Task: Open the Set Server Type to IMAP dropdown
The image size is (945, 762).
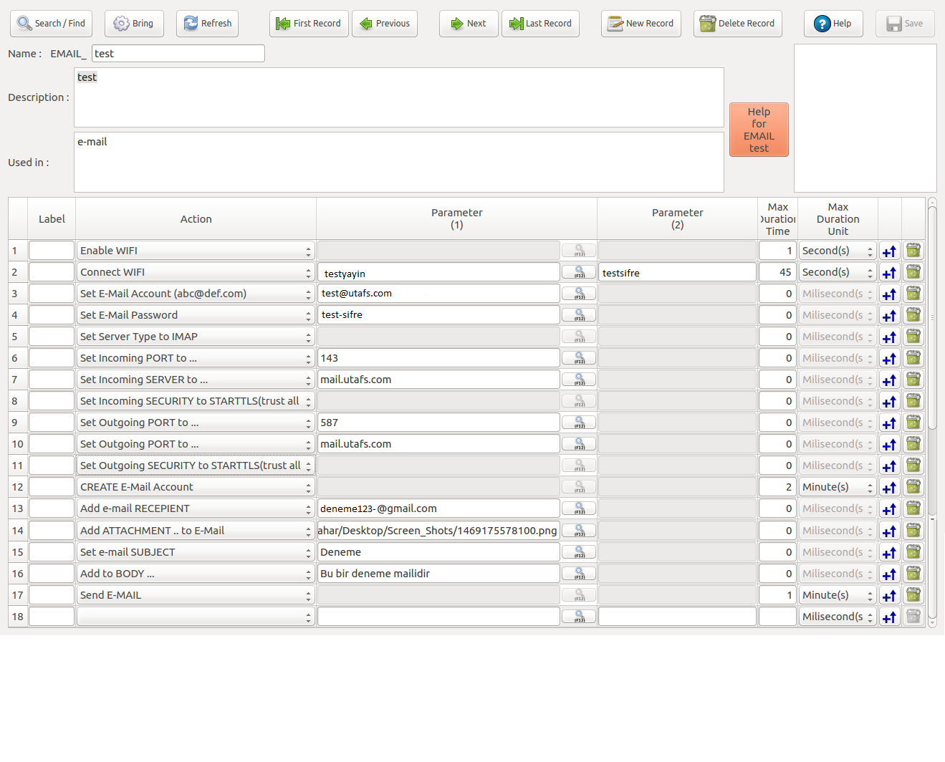Action: click(196, 337)
